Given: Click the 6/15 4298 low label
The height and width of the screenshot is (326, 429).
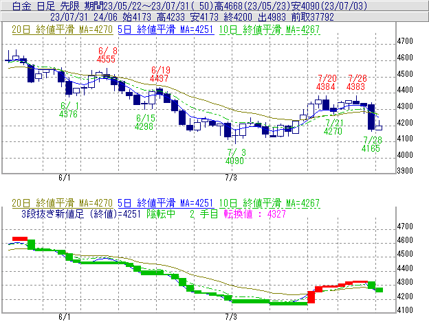Looking at the screenshot, I should [x=145, y=122].
